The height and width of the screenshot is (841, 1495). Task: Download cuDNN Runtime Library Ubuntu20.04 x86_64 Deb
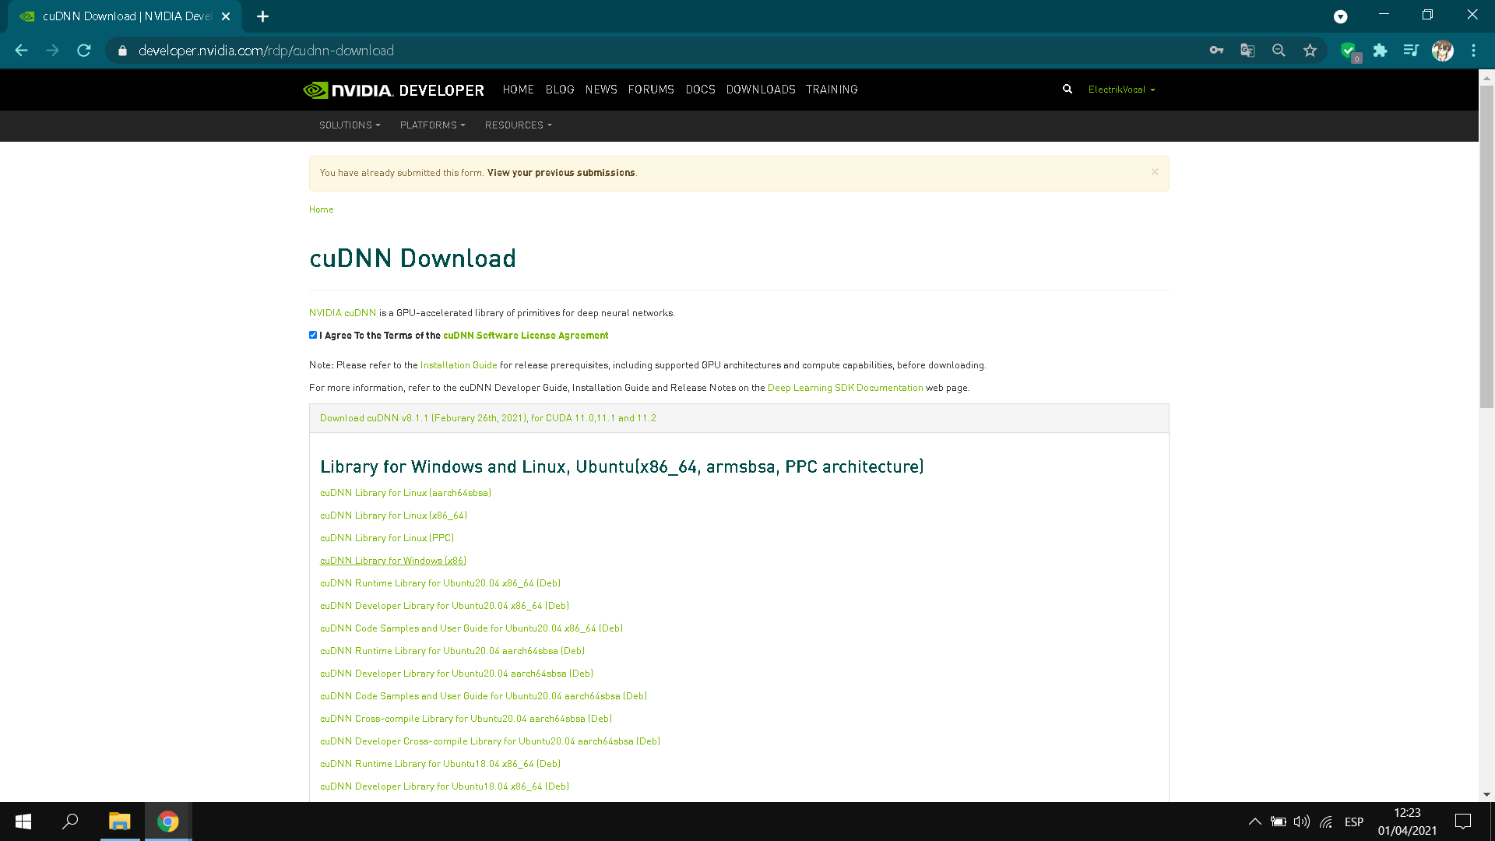[440, 583]
